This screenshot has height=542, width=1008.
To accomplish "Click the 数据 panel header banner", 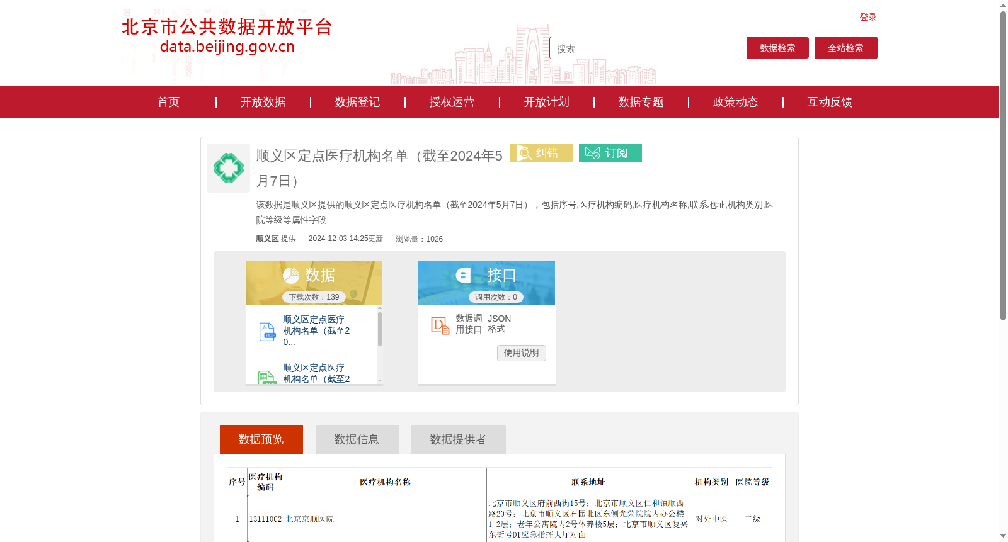I will pyautogui.click(x=314, y=283).
